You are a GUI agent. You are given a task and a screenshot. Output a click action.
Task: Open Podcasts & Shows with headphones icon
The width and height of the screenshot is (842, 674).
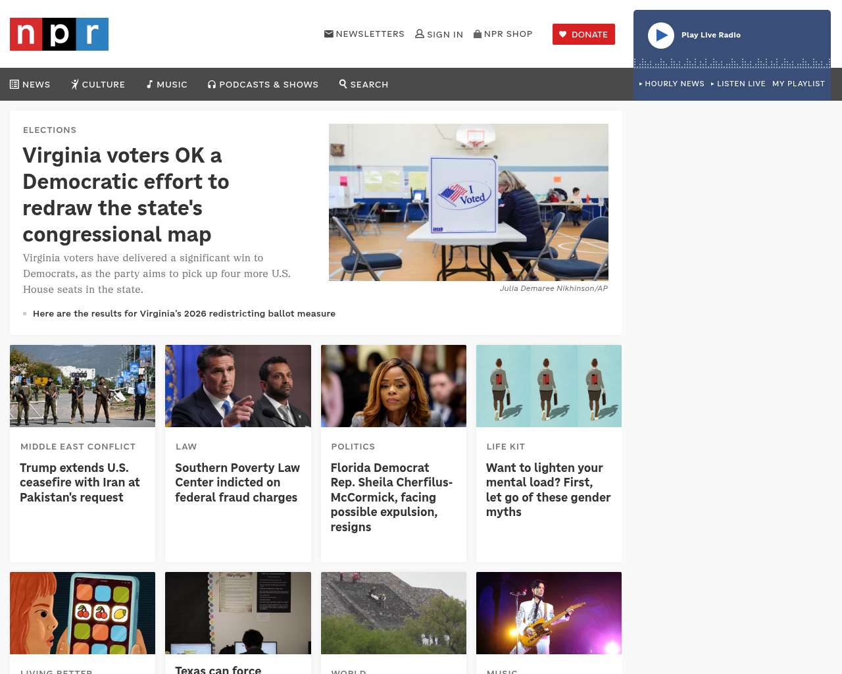click(263, 84)
